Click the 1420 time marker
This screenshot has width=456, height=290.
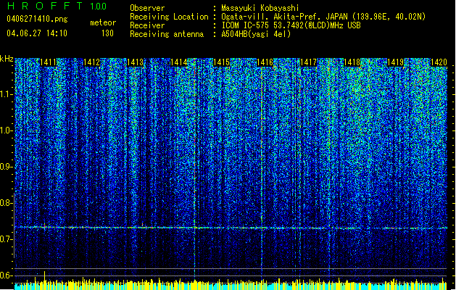tap(439, 62)
